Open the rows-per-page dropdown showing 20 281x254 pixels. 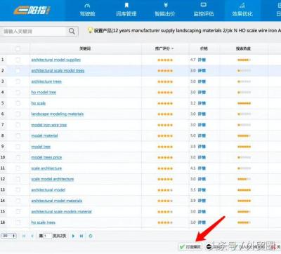[9, 236]
